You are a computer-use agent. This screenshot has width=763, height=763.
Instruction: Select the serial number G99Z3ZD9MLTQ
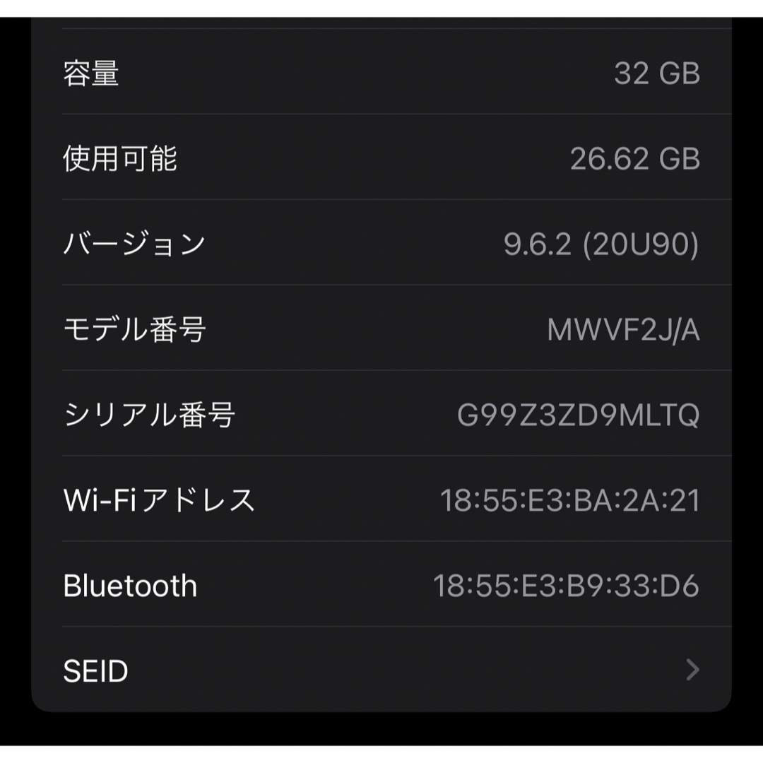578,415
